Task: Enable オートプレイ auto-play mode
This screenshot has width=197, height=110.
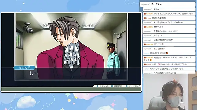Action: (x=133, y=86)
